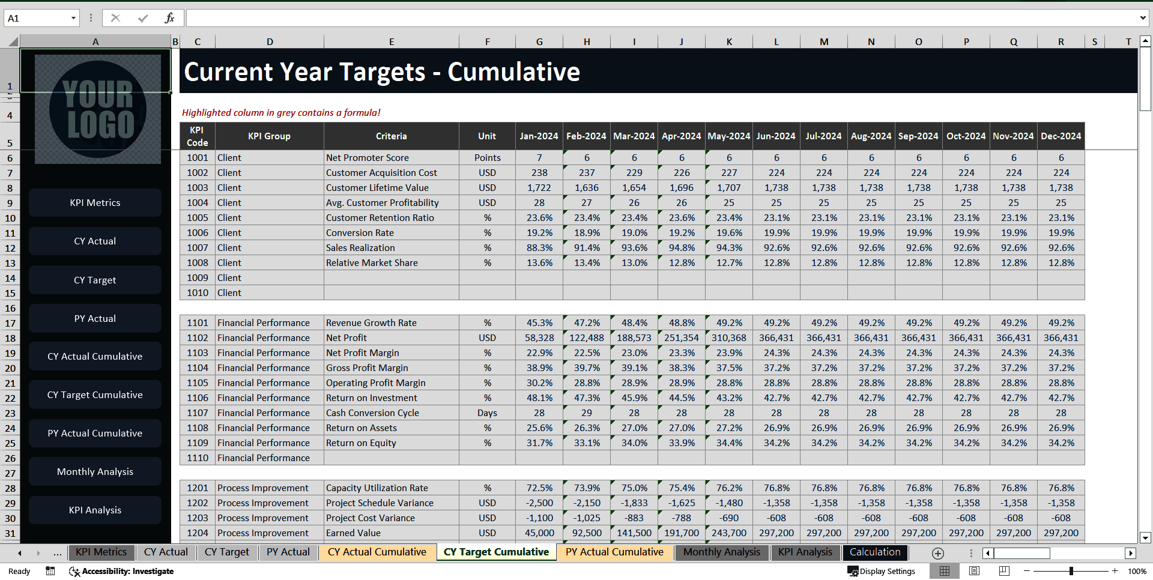Click the macro recording icon in status bar

pyautogui.click(x=50, y=571)
